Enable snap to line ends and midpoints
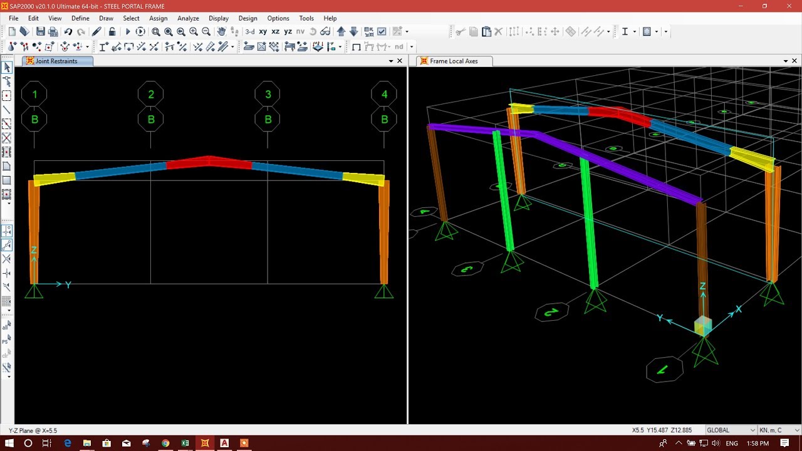 [x=8, y=244]
